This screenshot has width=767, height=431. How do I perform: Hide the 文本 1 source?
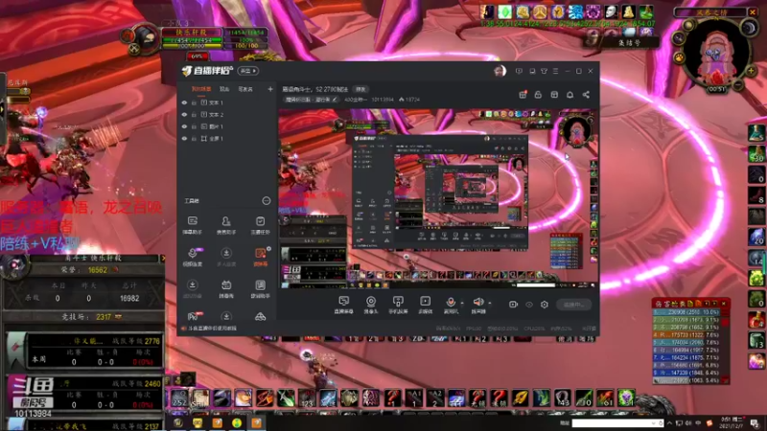click(x=184, y=102)
